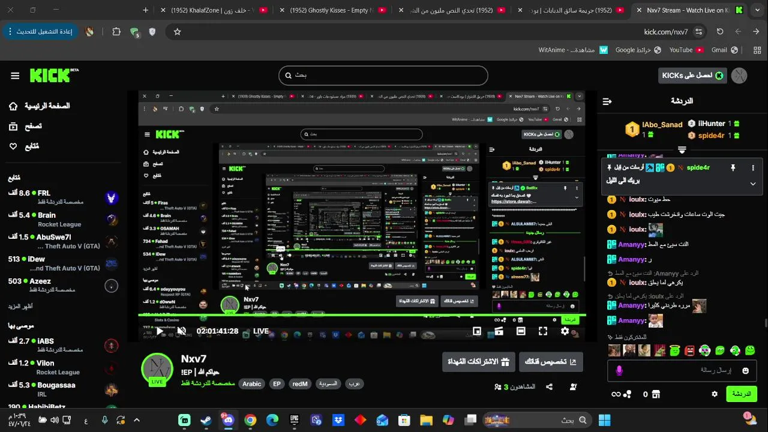Expand the gift leaderboard arrow
This screenshot has width=768, height=432.
tap(682, 150)
